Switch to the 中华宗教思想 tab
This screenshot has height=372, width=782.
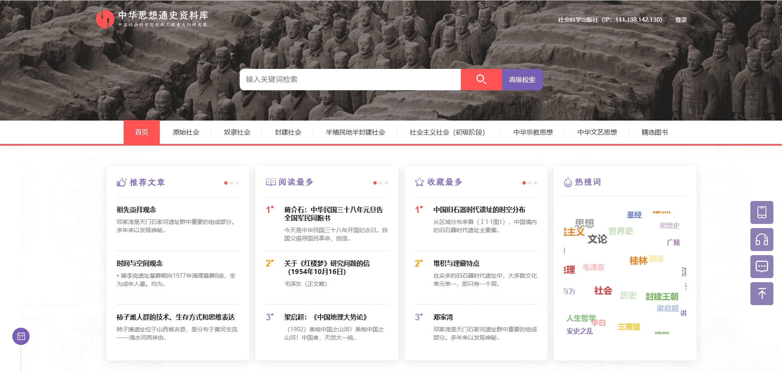[x=533, y=132]
